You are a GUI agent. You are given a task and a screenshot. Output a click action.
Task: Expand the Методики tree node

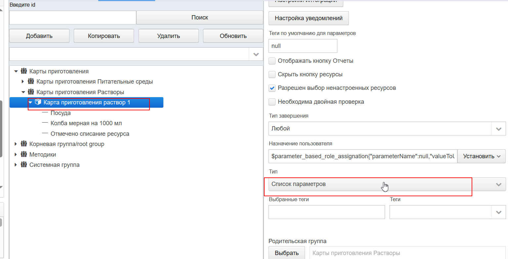pos(16,154)
